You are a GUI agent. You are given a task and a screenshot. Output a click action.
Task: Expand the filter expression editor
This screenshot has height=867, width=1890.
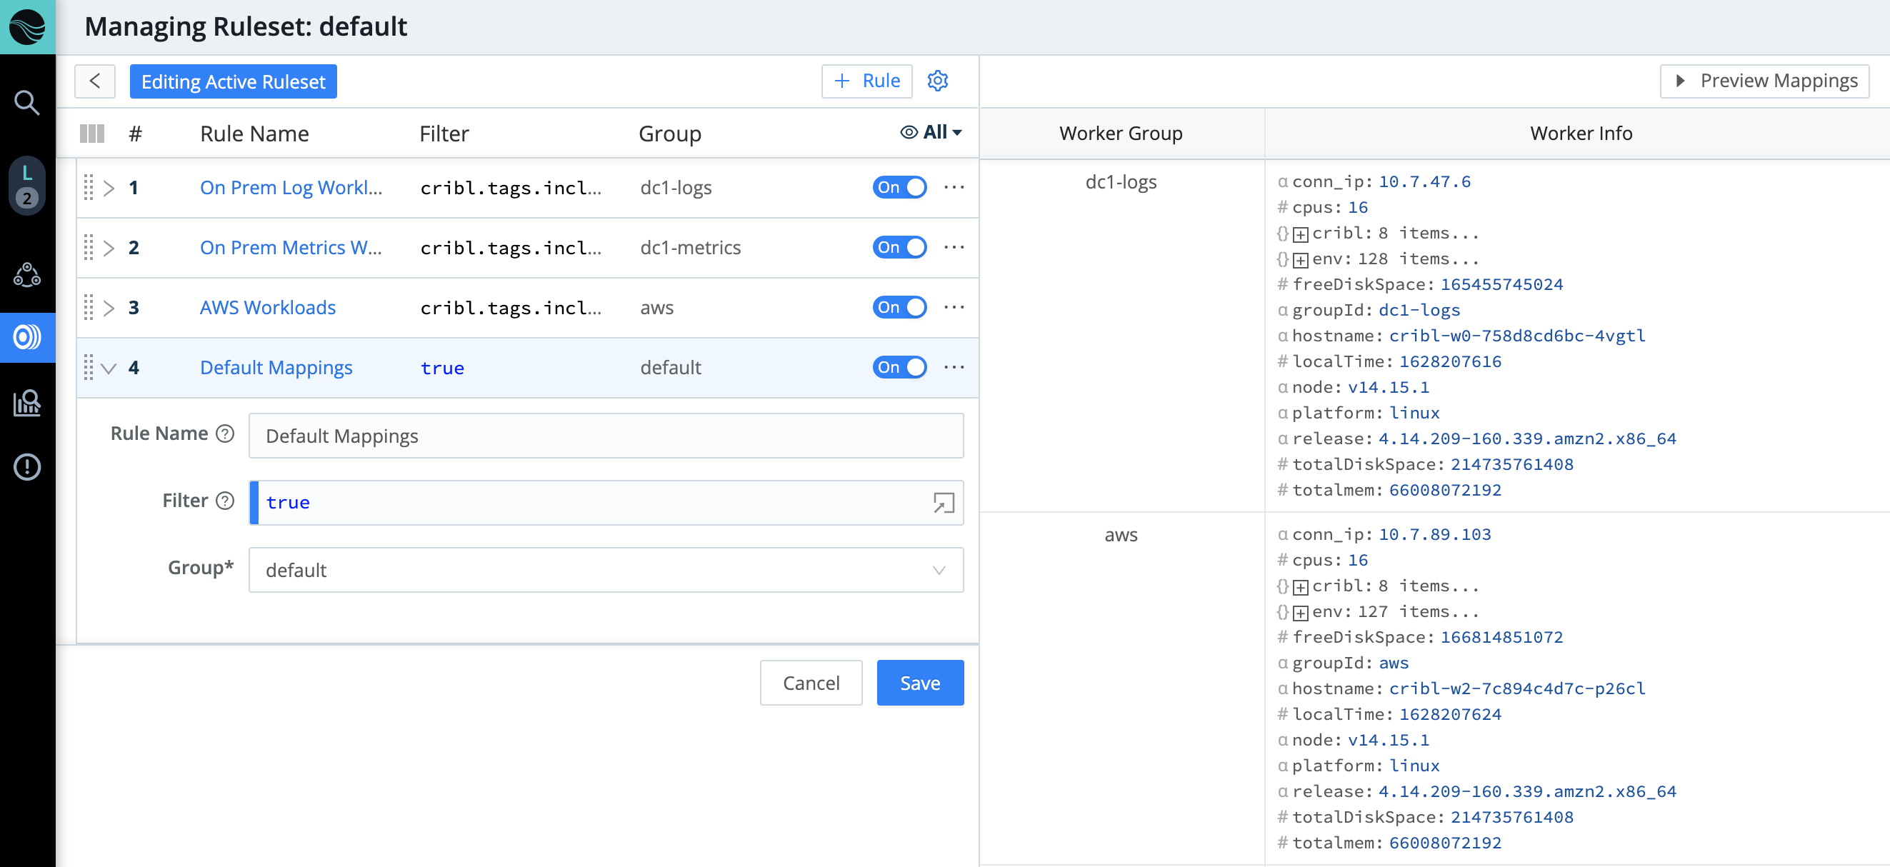point(944,503)
